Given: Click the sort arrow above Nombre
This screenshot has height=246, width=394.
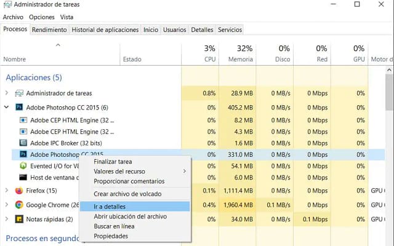Looking at the screenshot, I should tap(58, 45).
